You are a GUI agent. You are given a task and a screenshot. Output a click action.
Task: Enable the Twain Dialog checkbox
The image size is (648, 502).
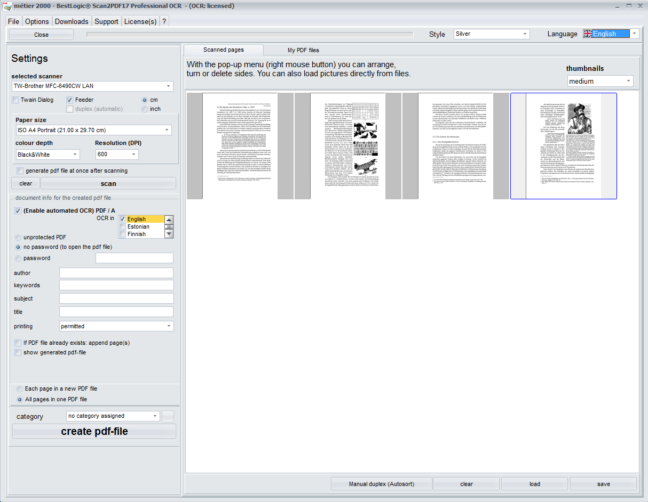point(16,100)
